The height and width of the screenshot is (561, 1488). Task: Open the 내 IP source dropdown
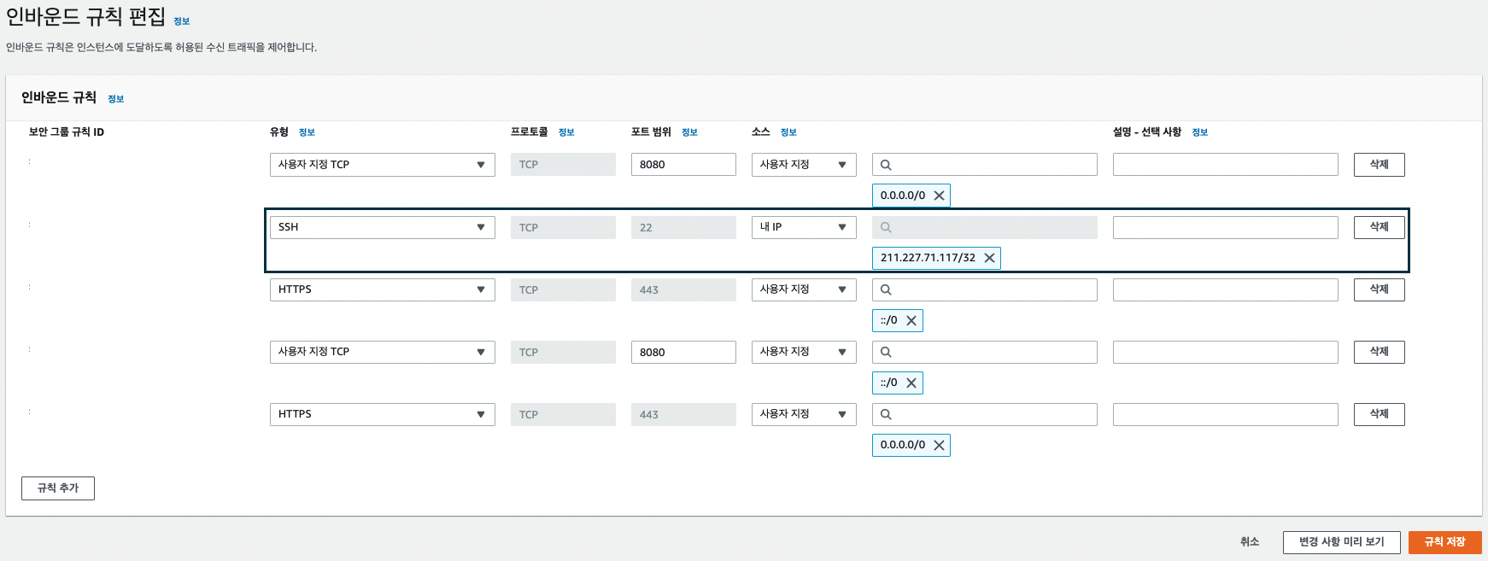point(804,227)
